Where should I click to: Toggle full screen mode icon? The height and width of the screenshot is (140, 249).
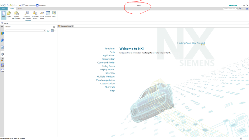click(240, 9)
